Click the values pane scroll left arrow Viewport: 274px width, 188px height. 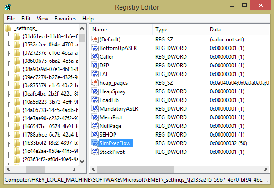click(x=93, y=169)
